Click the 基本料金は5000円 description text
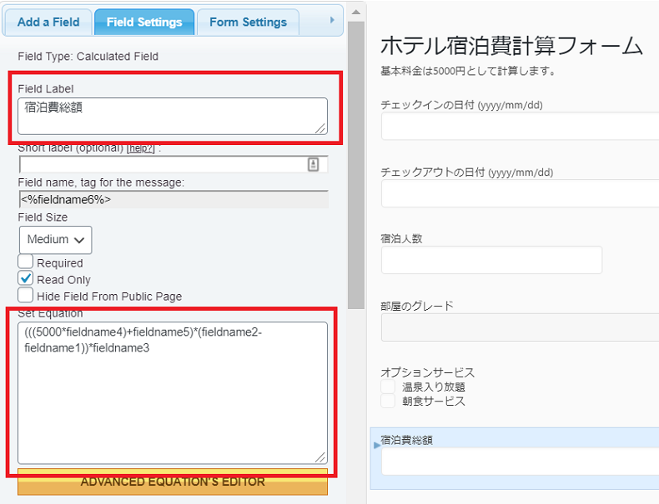 tap(469, 71)
